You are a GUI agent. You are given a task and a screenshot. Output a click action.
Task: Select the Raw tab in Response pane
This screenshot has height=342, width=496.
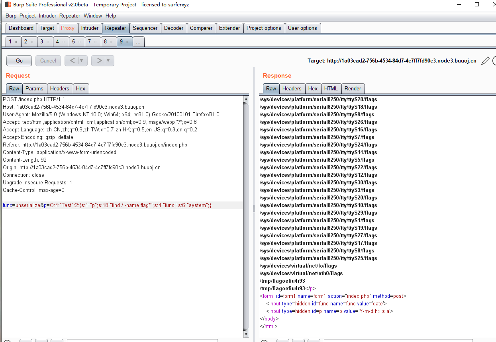coord(271,89)
